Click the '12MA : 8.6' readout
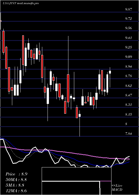This screenshot has height=195, width=139. click(x=16, y=191)
